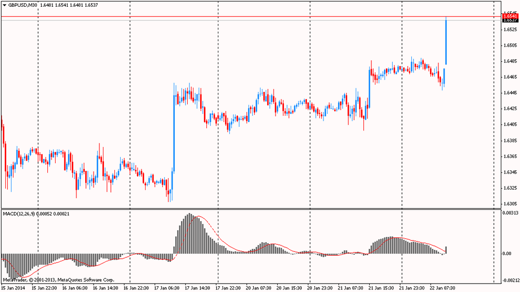Image resolution: width=520 pixels, height=292 pixels.
Task: Click the 1.6305 price axis value
Action: (510, 204)
